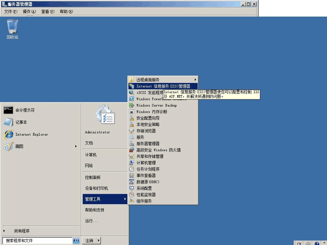This screenshot has height=245, width=327.
Task: Click the search programs and files box
Action: point(37,241)
